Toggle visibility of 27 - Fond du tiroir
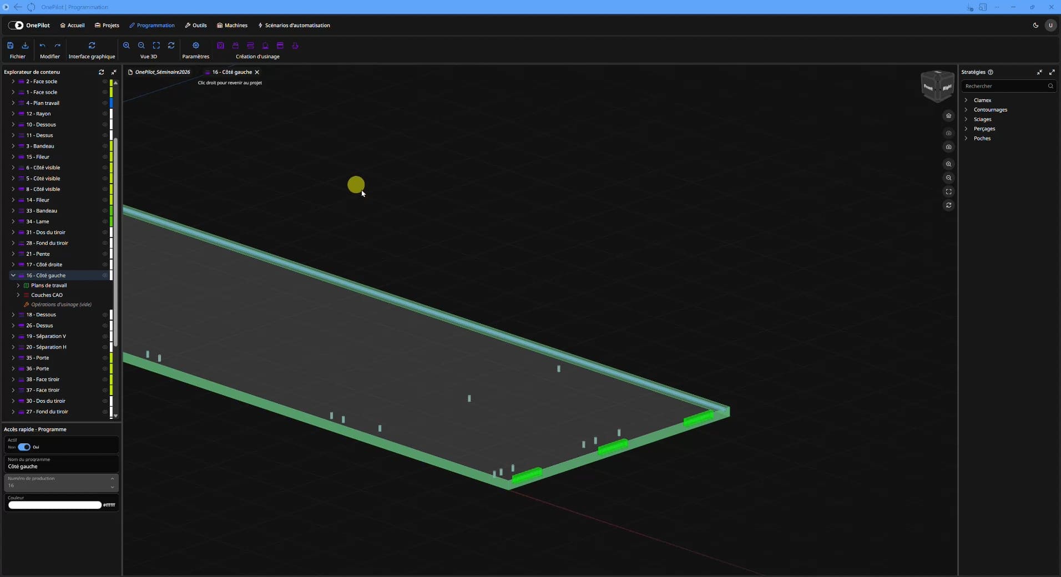Image resolution: width=1061 pixels, height=577 pixels. 104,412
